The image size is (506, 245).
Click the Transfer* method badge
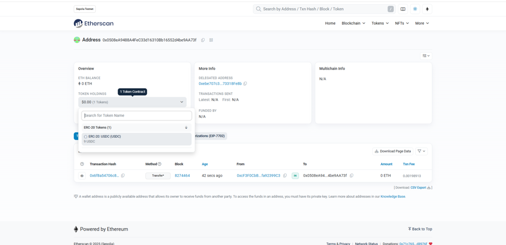pos(158,175)
